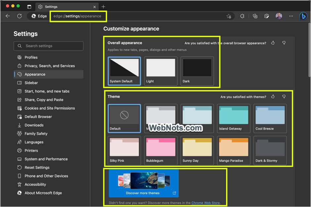This screenshot has height=207, width=311.
Task: Go to Cookies and Site Permissions
Action: [50, 108]
